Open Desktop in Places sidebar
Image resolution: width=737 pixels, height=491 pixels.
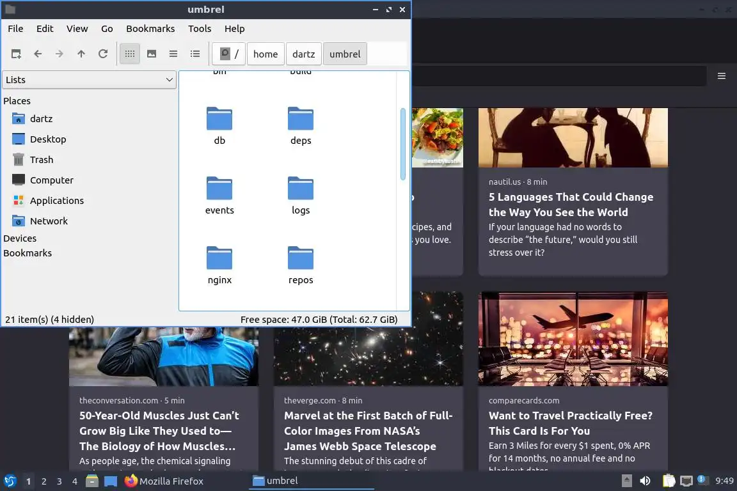click(x=48, y=139)
